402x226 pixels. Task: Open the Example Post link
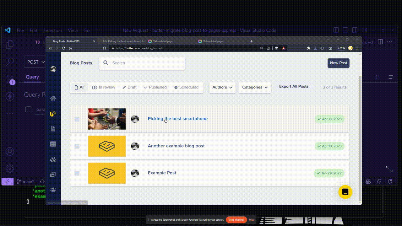click(162, 173)
